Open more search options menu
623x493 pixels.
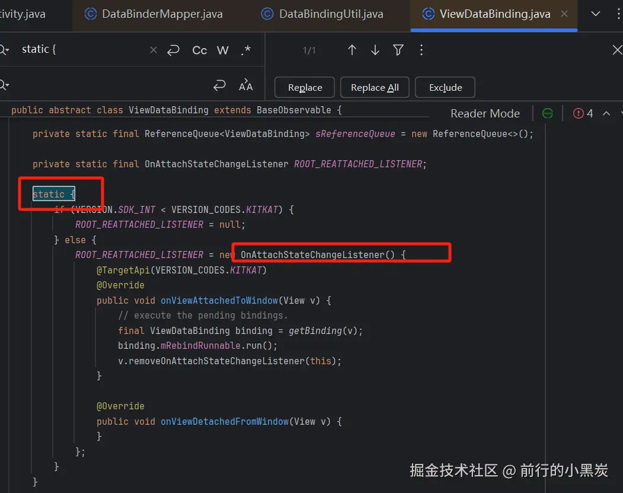point(421,50)
